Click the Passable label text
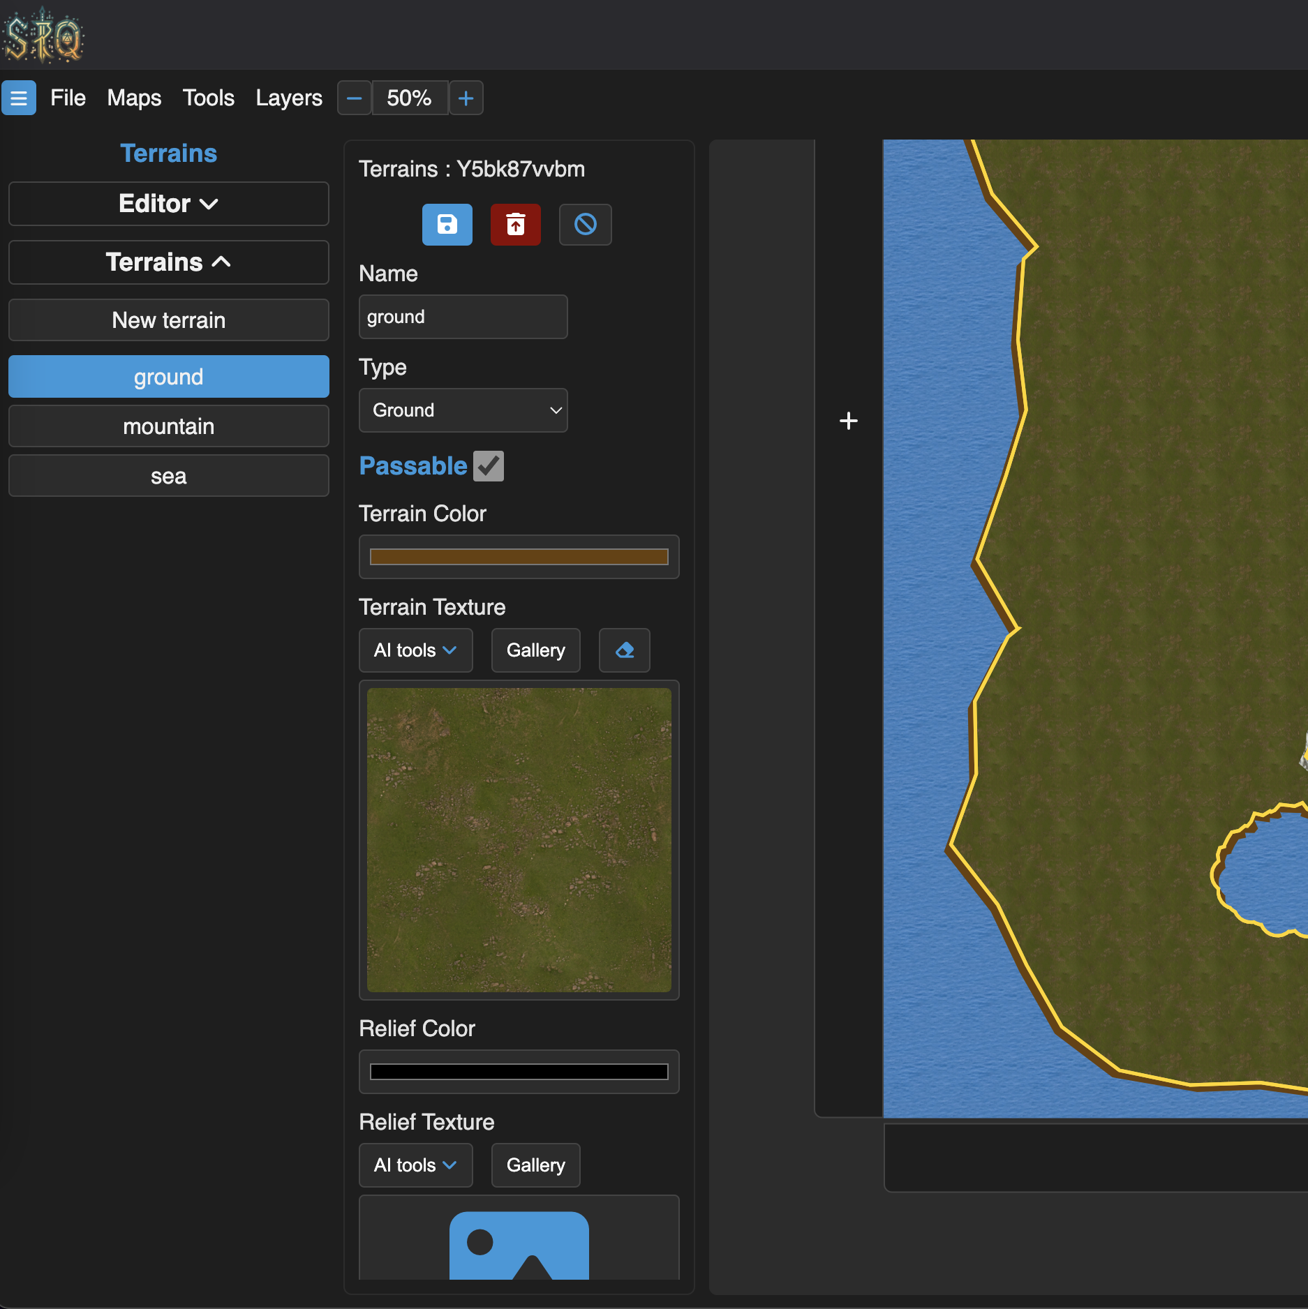 413,466
